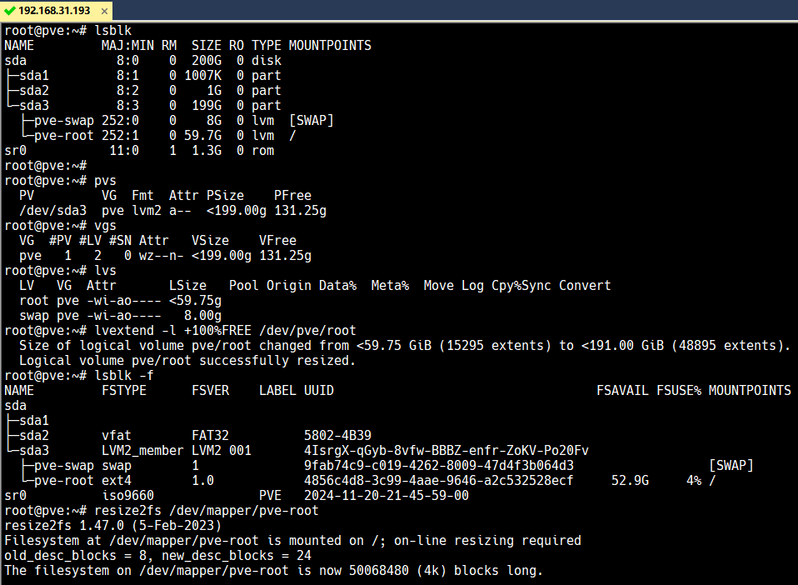Select UUID starting with '4856c4d8-3c99'
The height and width of the screenshot is (585, 798).
[x=439, y=481]
